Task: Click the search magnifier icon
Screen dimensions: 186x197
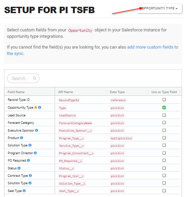Action: [34, 78]
